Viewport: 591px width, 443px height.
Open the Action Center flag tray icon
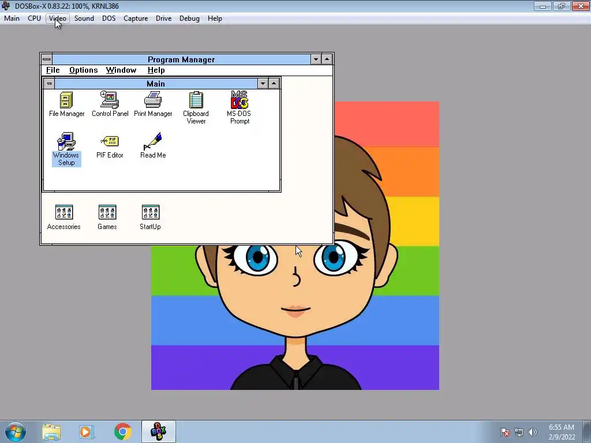coord(505,432)
